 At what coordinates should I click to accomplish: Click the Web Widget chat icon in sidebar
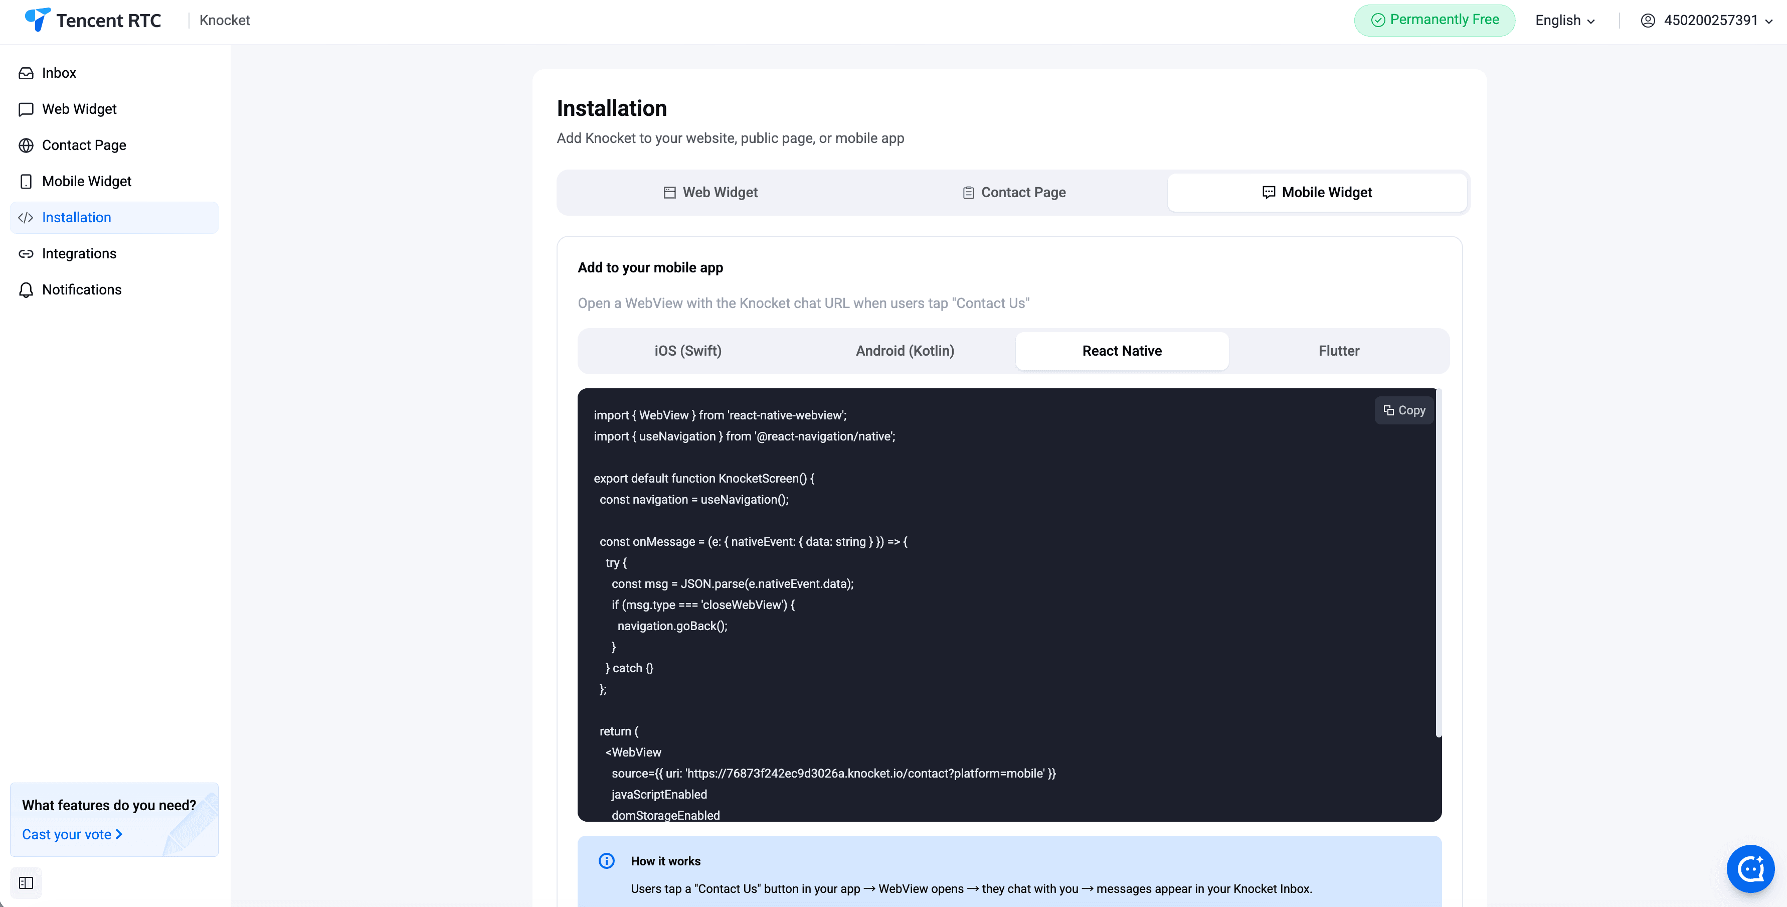[x=27, y=109]
